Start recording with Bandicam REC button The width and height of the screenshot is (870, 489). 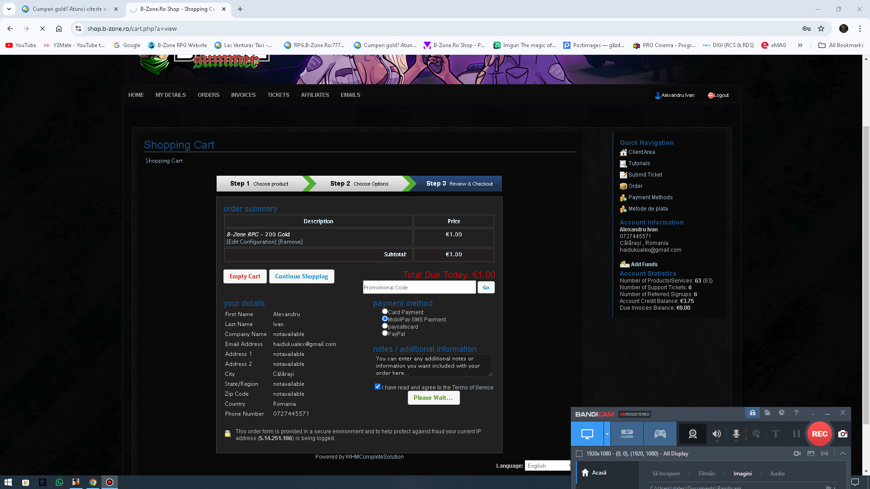819,434
